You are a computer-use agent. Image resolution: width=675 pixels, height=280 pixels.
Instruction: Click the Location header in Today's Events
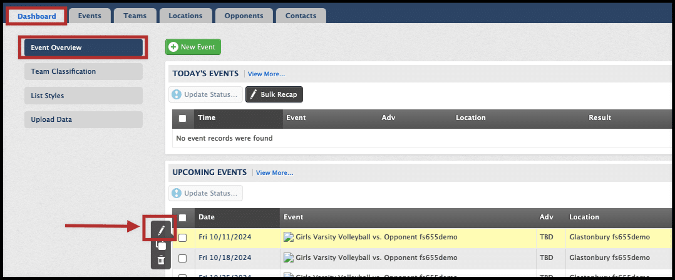[x=470, y=117]
